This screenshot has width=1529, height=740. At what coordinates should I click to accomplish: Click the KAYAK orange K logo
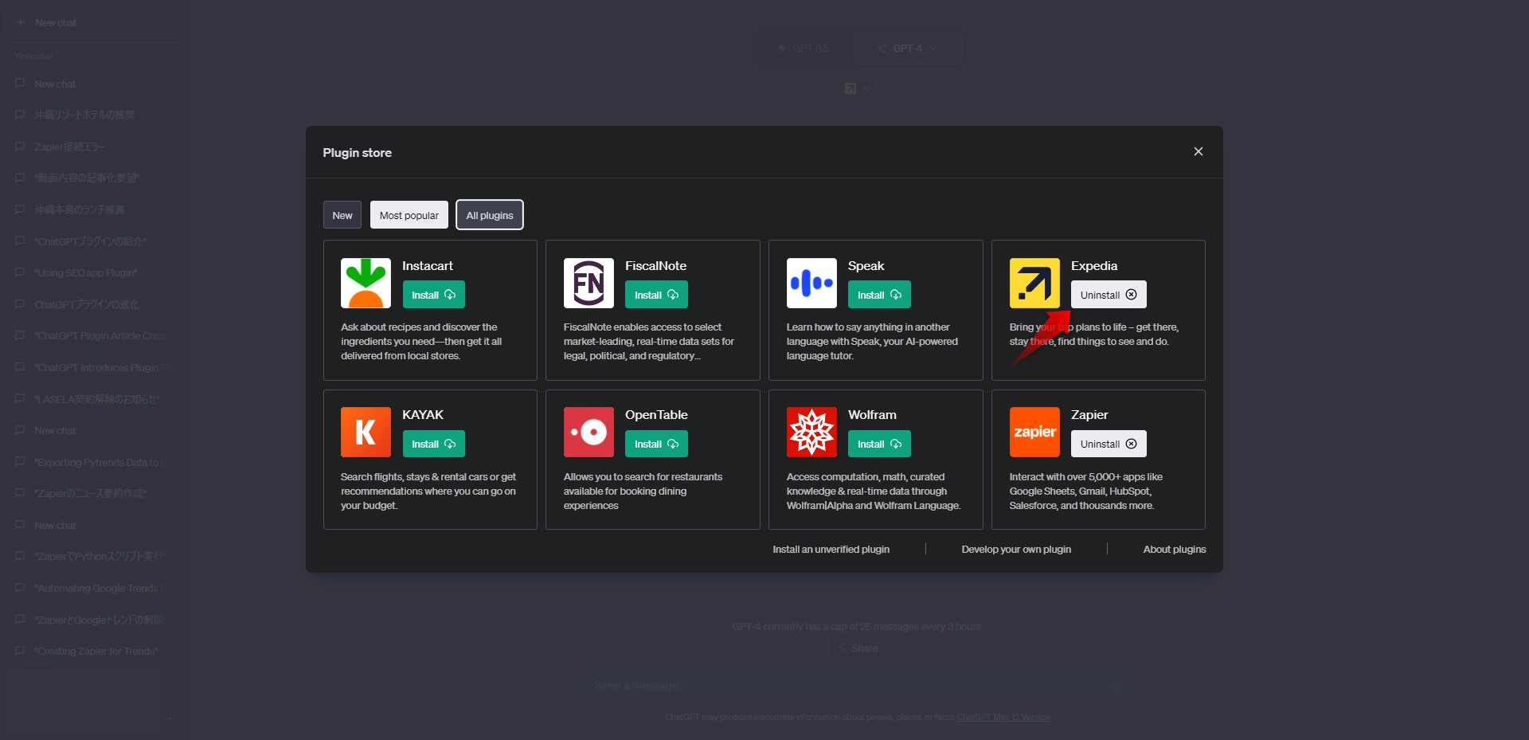click(x=366, y=432)
